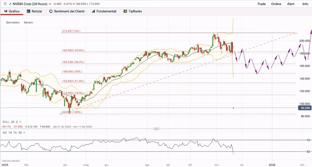The image size is (312, 167).
Task: Expand the NVIDIA Corp instrument dropdown arrow
Action: point(50,4)
